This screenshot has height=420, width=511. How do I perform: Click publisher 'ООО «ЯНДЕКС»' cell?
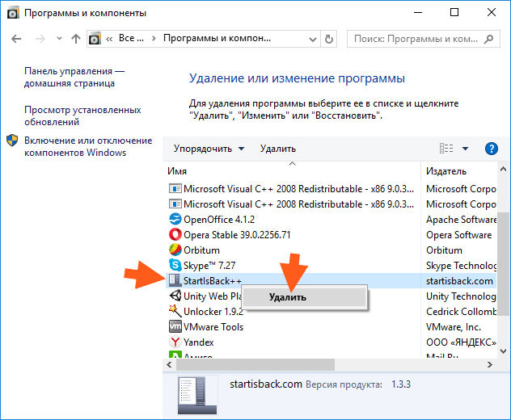(461, 342)
